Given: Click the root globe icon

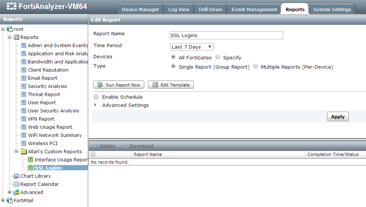Looking at the screenshot, I should [x=10, y=29].
